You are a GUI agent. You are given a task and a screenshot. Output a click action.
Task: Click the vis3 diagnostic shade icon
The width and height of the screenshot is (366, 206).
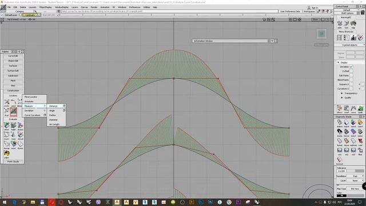(353, 150)
